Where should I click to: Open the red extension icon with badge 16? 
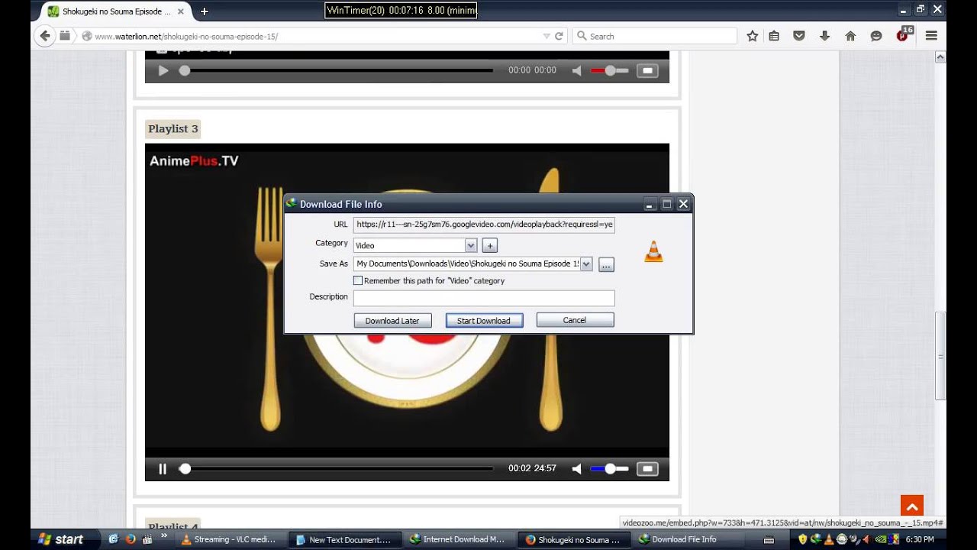pyautogui.click(x=904, y=34)
